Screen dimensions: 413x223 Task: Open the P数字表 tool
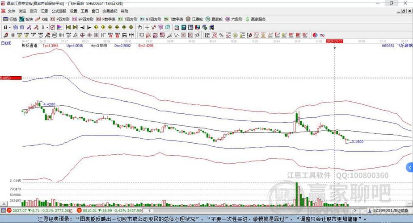106,19
